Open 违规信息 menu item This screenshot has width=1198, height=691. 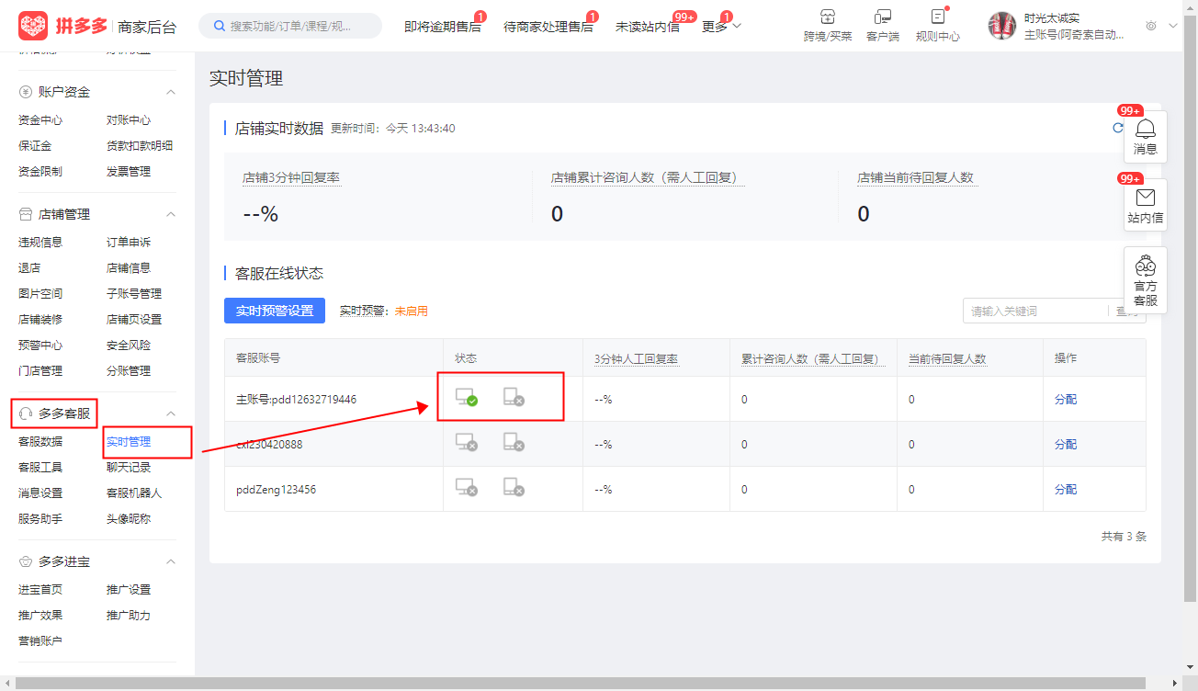40,243
